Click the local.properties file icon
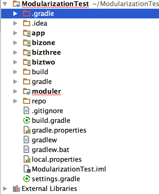Screen dimensions: 159x194 click(27, 159)
